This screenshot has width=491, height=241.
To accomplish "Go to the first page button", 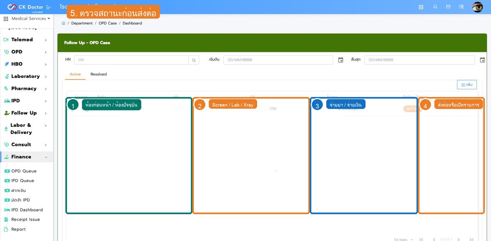I will (421, 239).
